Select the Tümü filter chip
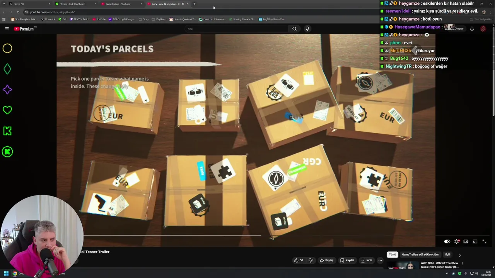This screenshot has width=495, height=278. pos(393,254)
